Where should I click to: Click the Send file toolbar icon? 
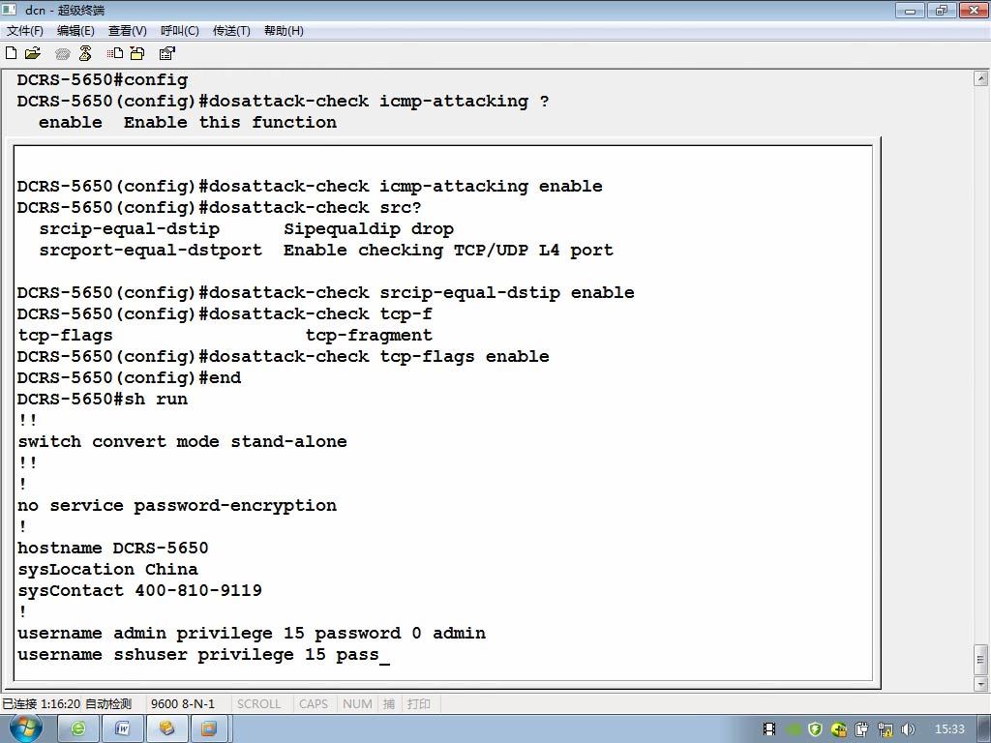pos(115,53)
